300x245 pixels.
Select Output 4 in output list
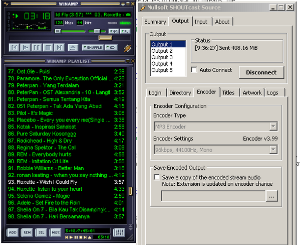pos(168,64)
